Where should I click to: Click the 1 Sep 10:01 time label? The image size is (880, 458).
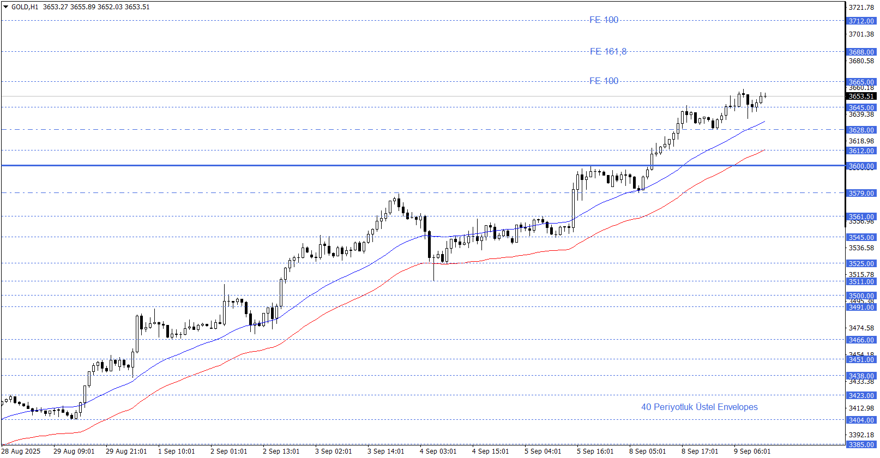pyautogui.click(x=176, y=451)
